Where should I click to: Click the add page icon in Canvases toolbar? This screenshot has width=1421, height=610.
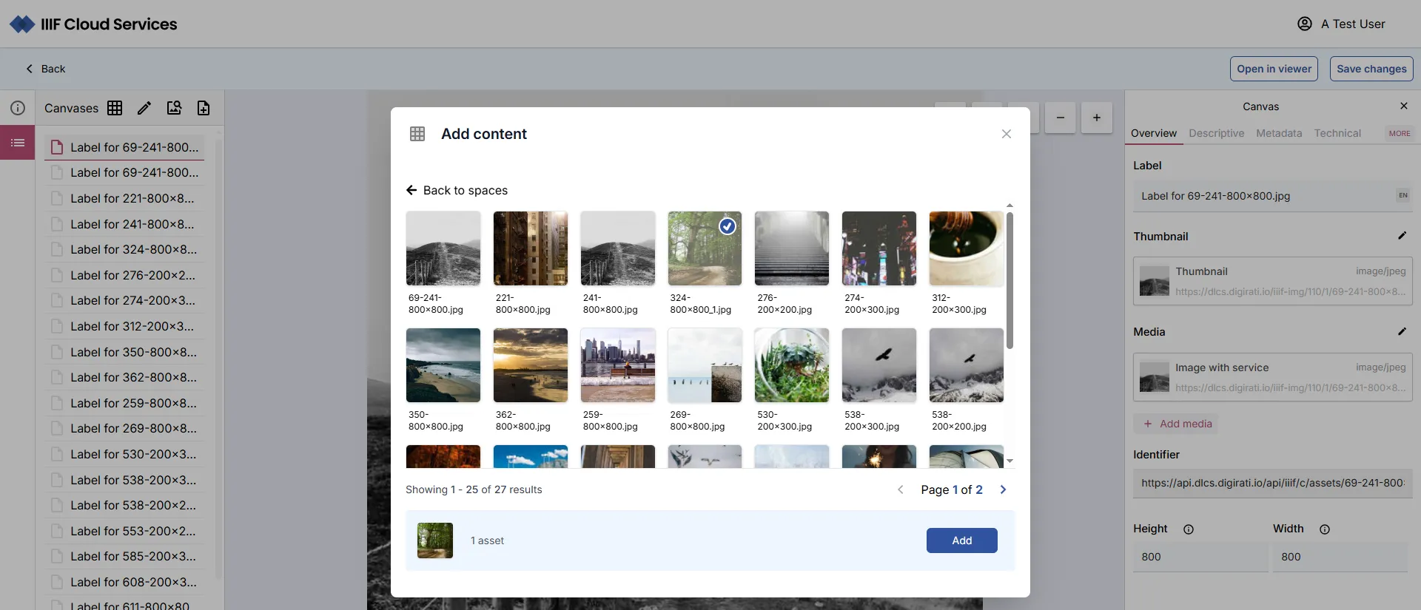click(x=204, y=108)
